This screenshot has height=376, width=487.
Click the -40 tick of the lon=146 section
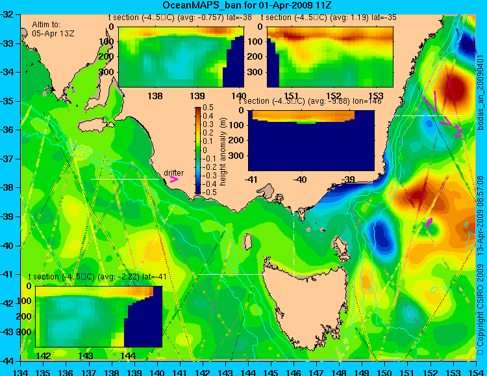pyautogui.click(x=299, y=180)
